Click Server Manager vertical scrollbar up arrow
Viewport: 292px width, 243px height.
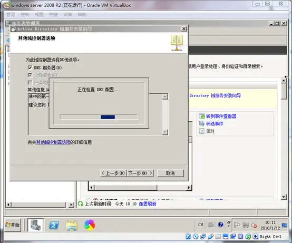click(x=284, y=81)
